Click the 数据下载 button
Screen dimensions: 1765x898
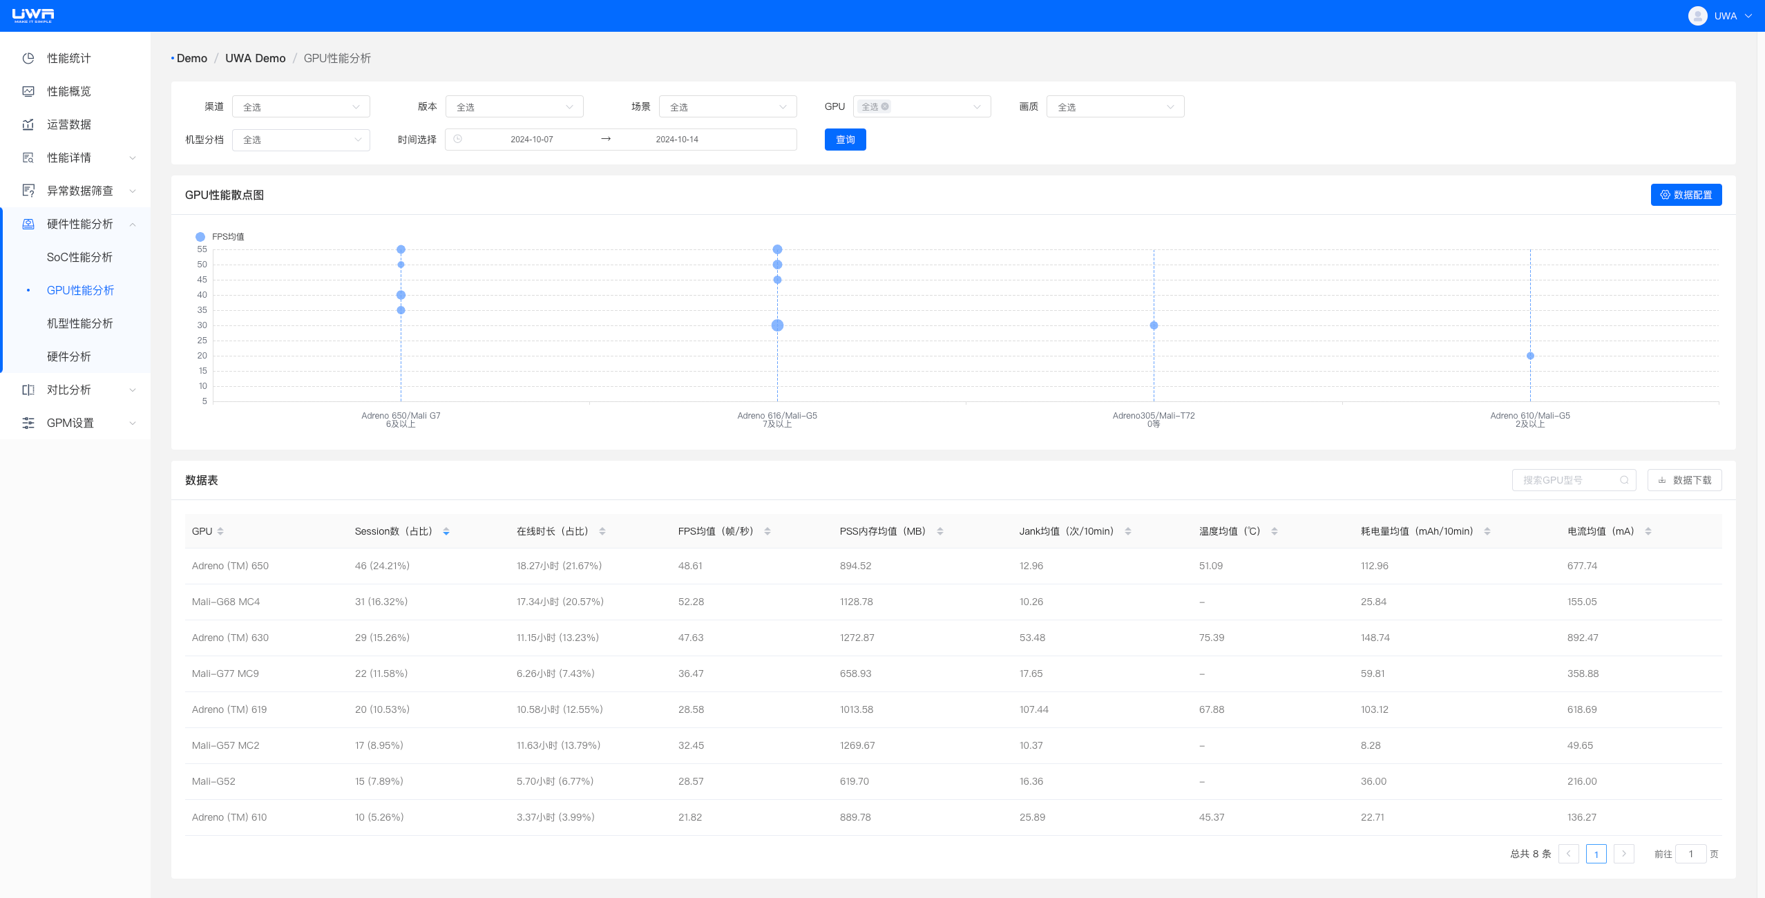pos(1684,480)
